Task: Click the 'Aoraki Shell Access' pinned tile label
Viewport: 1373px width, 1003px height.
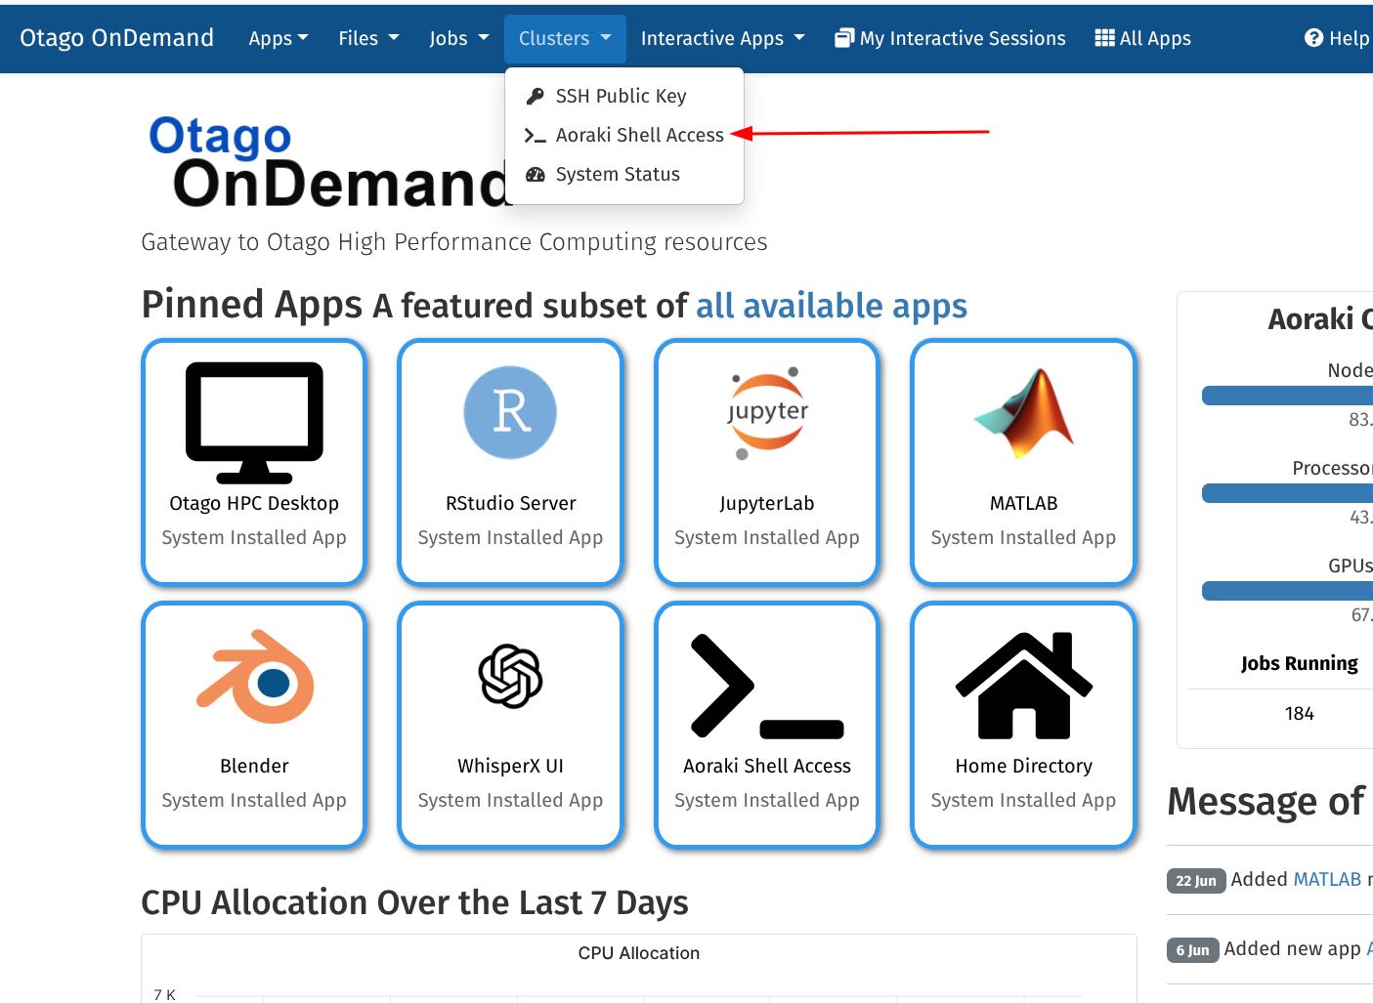Action: pos(767,766)
